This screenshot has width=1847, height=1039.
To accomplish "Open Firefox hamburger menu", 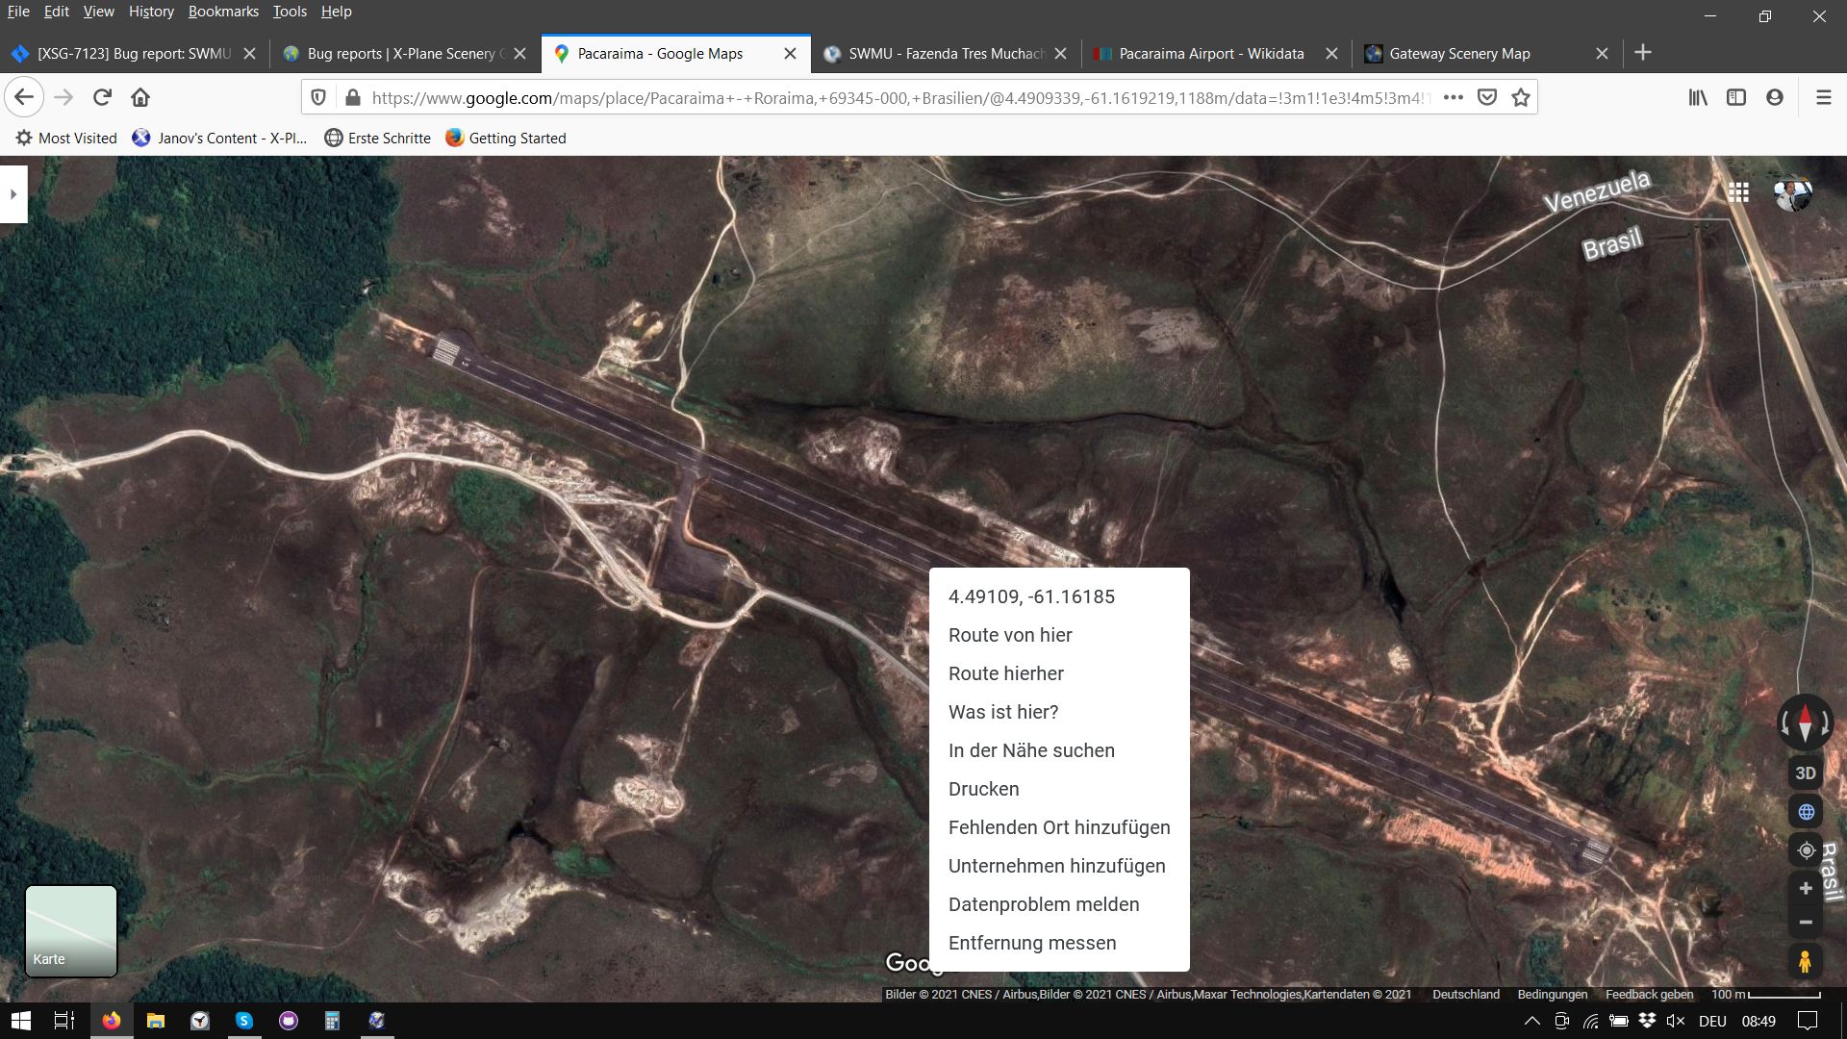I will pyautogui.click(x=1823, y=97).
